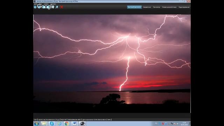Open the Справка menu
Screen dimensions: 224x126
pyautogui.click(x=53, y=4)
